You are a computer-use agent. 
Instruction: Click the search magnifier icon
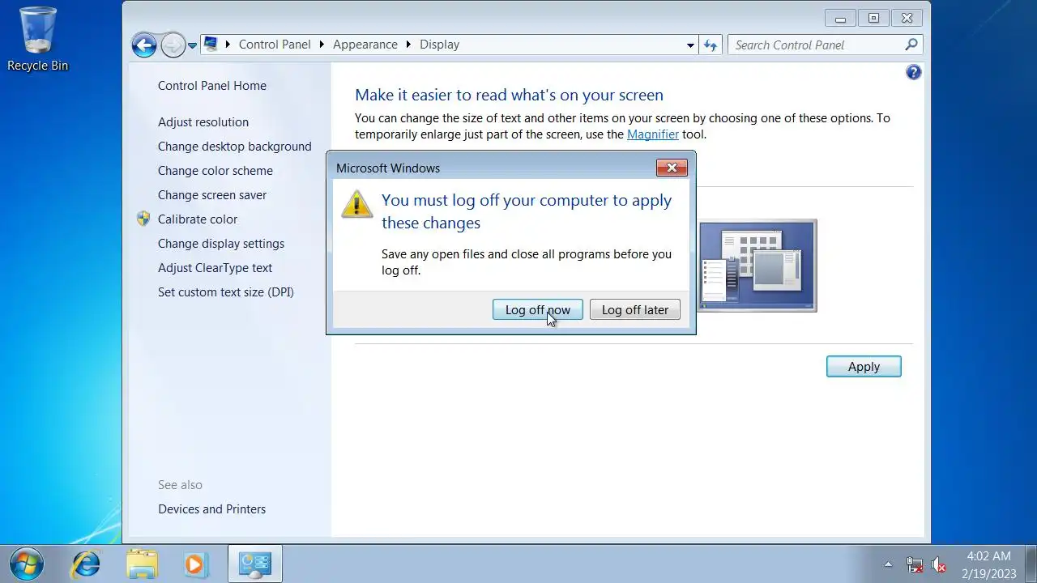pyautogui.click(x=911, y=45)
